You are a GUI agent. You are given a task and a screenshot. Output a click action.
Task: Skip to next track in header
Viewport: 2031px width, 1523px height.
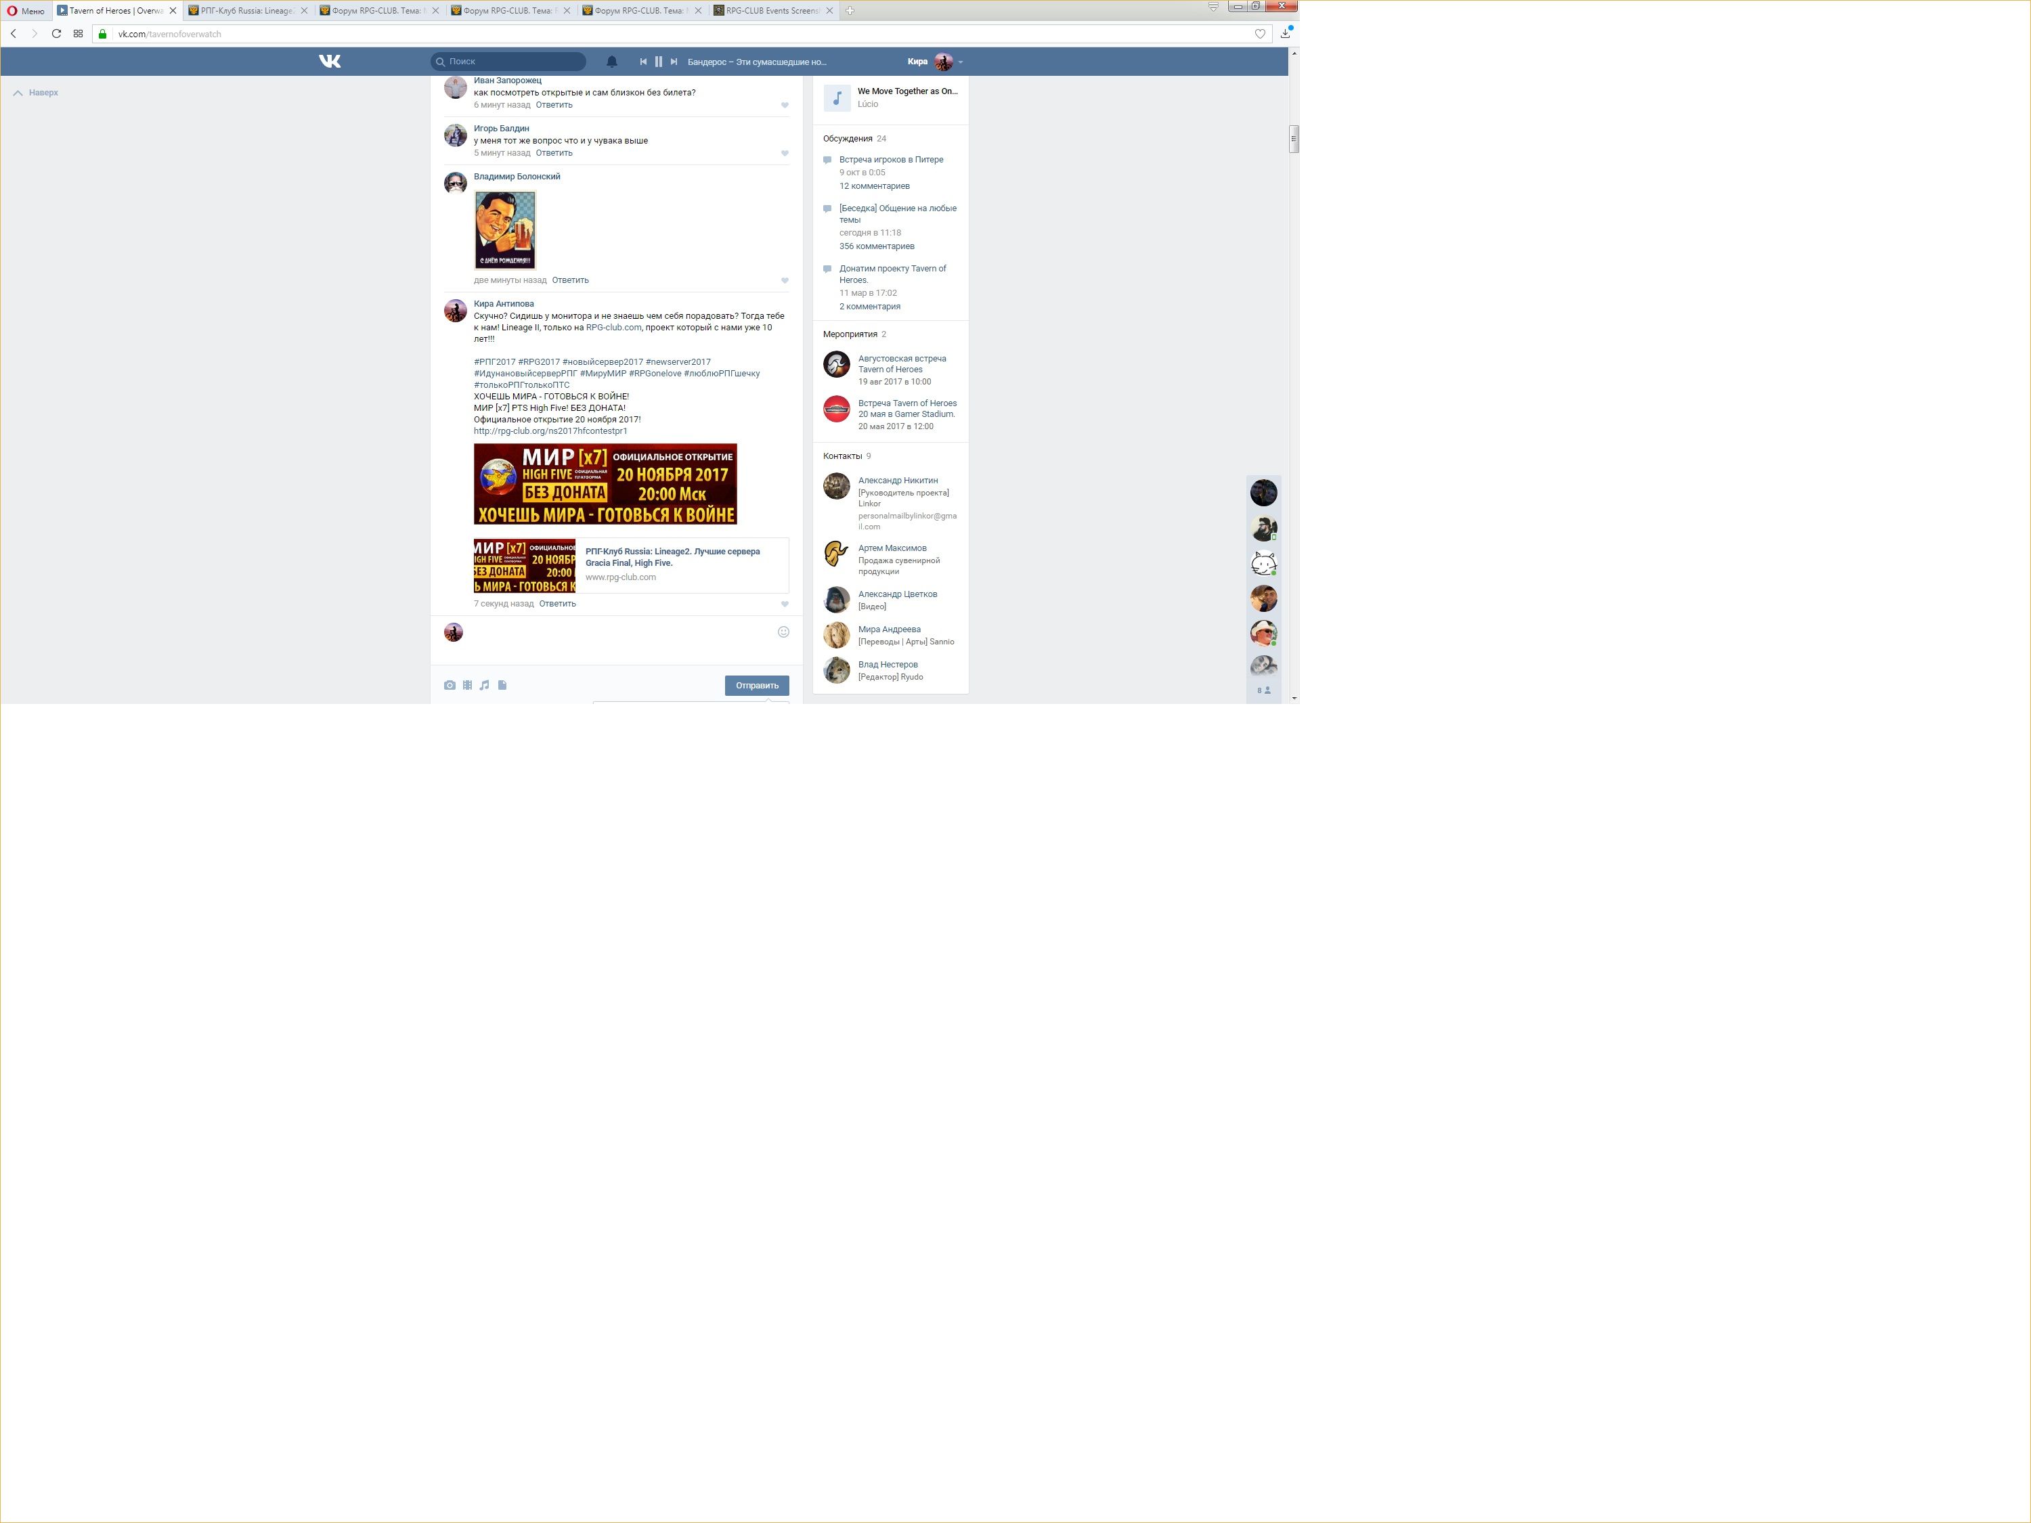(x=674, y=62)
